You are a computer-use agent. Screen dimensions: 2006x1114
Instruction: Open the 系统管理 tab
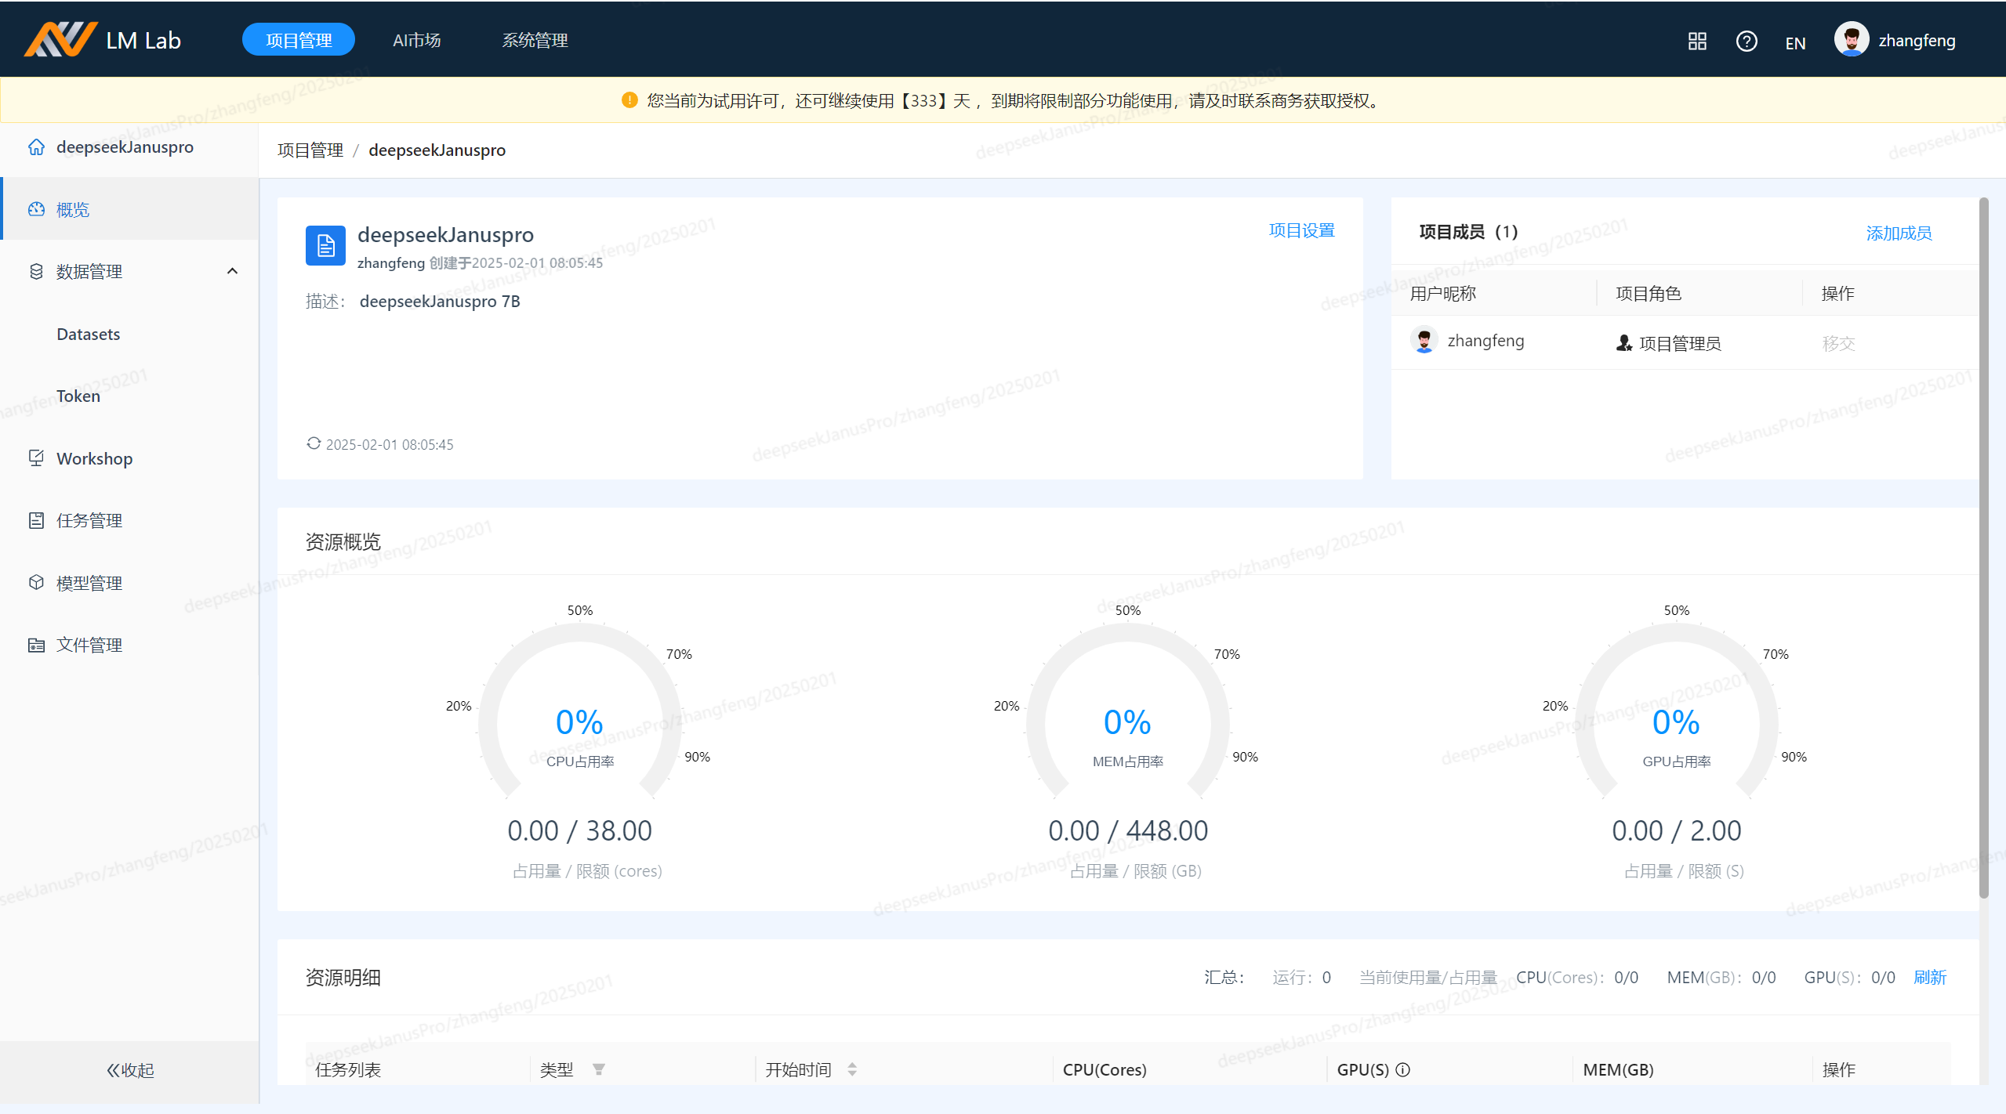(x=535, y=40)
